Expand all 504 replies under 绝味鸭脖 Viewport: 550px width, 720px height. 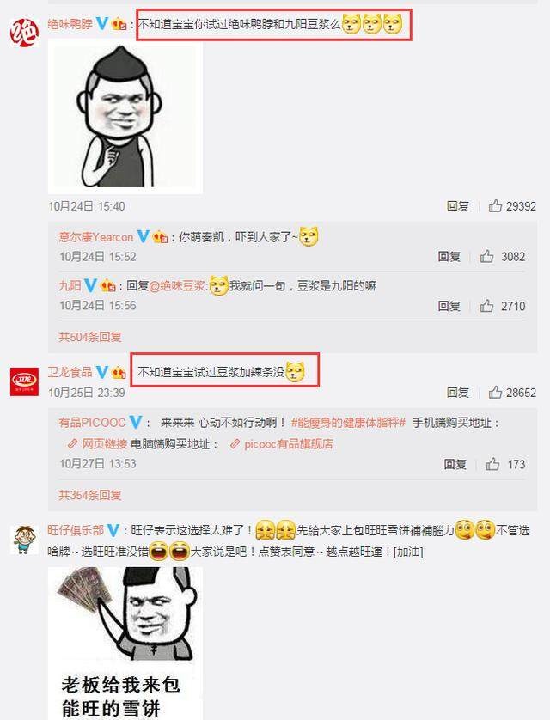(90, 337)
